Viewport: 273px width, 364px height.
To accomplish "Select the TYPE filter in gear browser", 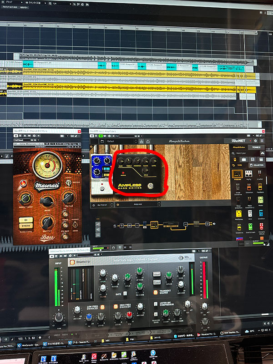I will (x=238, y=165).
